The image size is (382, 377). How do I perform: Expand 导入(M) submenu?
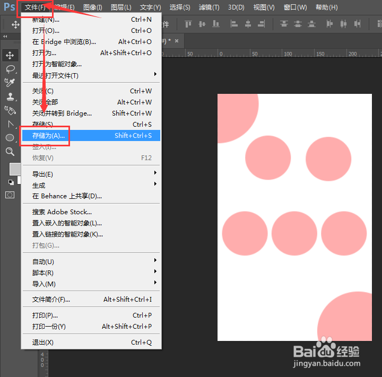(91, 284)
